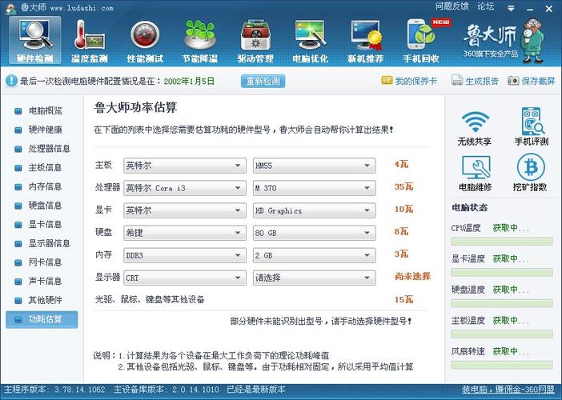
Task: Open the 手机回收 phone recycling icon
Action: coord(421,41)
